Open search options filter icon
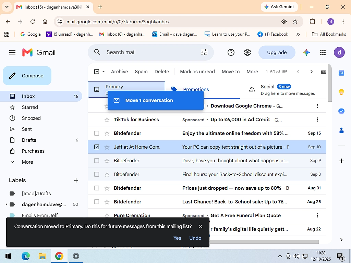This screenshot has height=263, width=351. pos(204,52)
